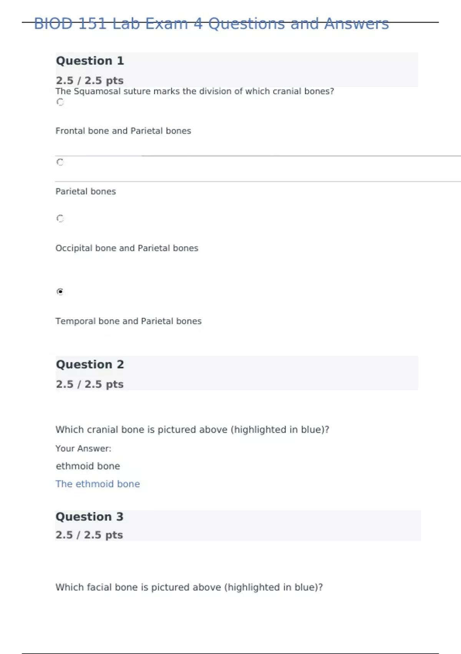The image size is (461, 654).
Task: Click the "Which facial bone is pictured" question
Action: pos(189,587)
